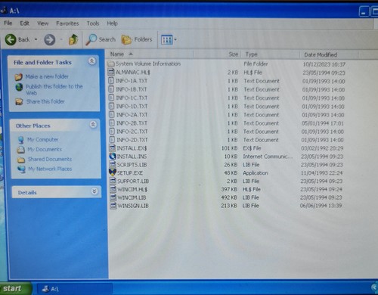Expand the Details panel

[x=94, y=191]
